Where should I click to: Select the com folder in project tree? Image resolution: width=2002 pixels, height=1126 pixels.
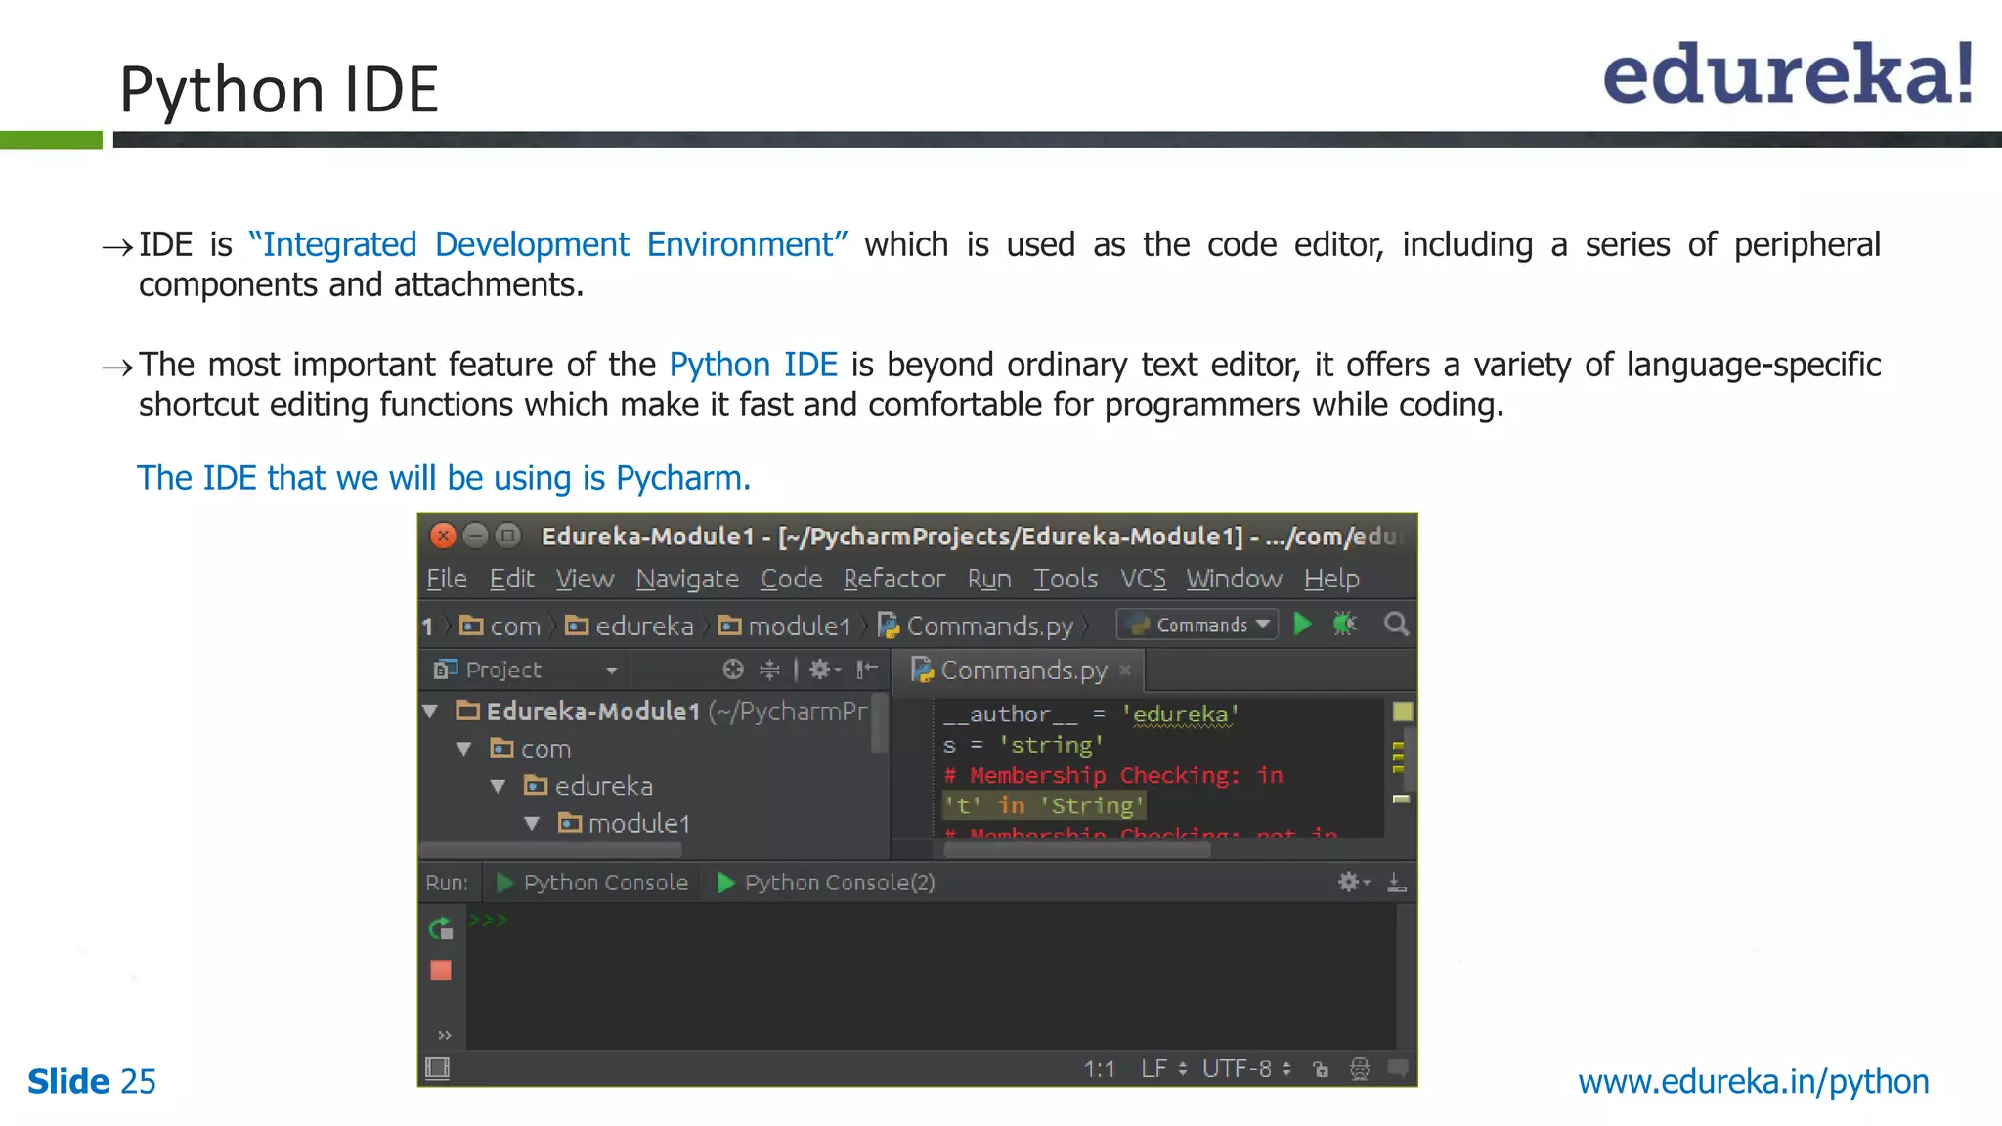tap(530, 749)
